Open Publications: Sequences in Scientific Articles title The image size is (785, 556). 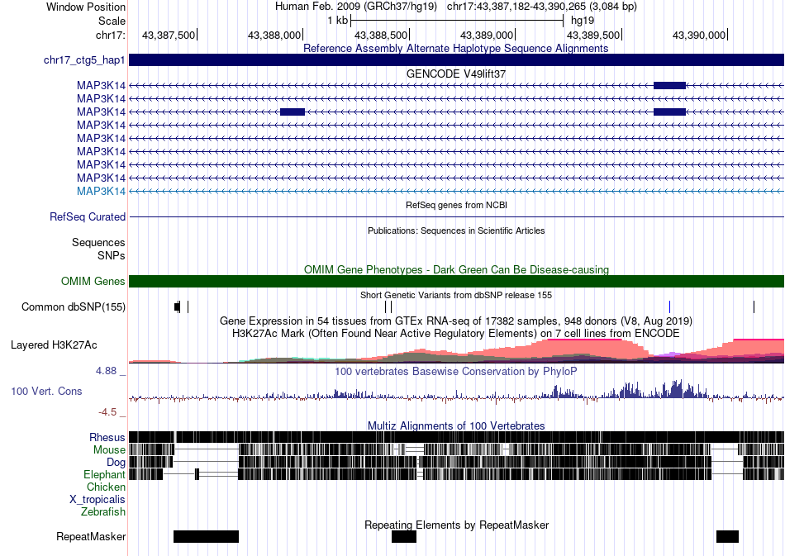(456, 230)
